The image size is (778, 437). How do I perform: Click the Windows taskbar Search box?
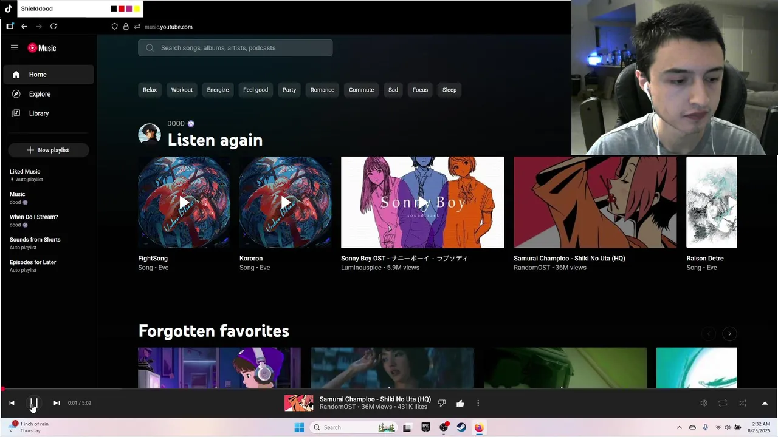(x=354, y=427)
